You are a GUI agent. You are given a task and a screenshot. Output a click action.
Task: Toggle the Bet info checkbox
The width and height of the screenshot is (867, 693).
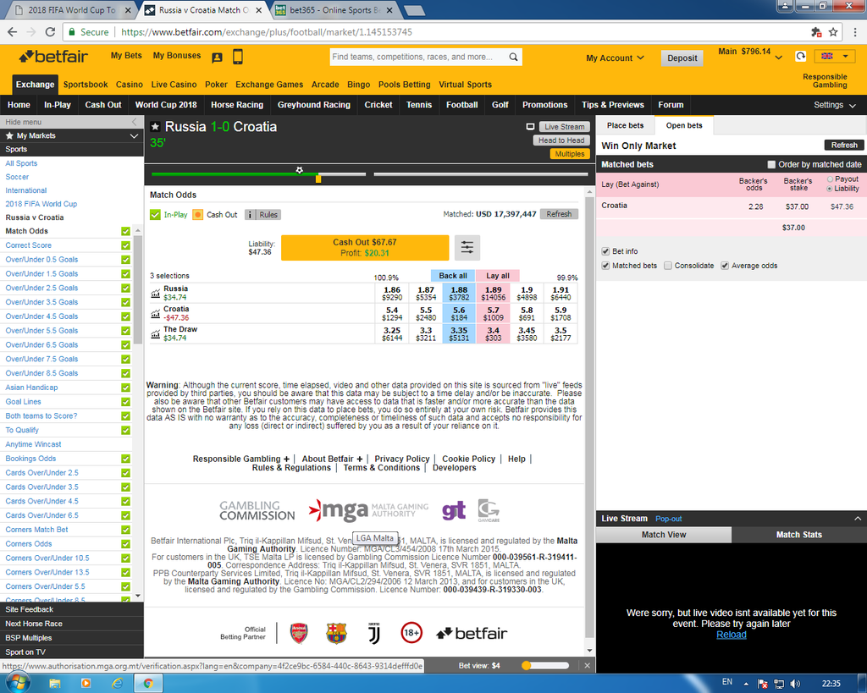[605, 251]
